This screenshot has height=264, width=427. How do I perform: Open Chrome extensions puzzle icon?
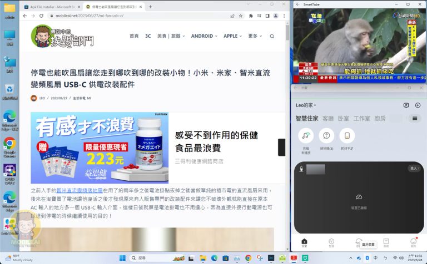pyautogui.click(x=251, y=16)
